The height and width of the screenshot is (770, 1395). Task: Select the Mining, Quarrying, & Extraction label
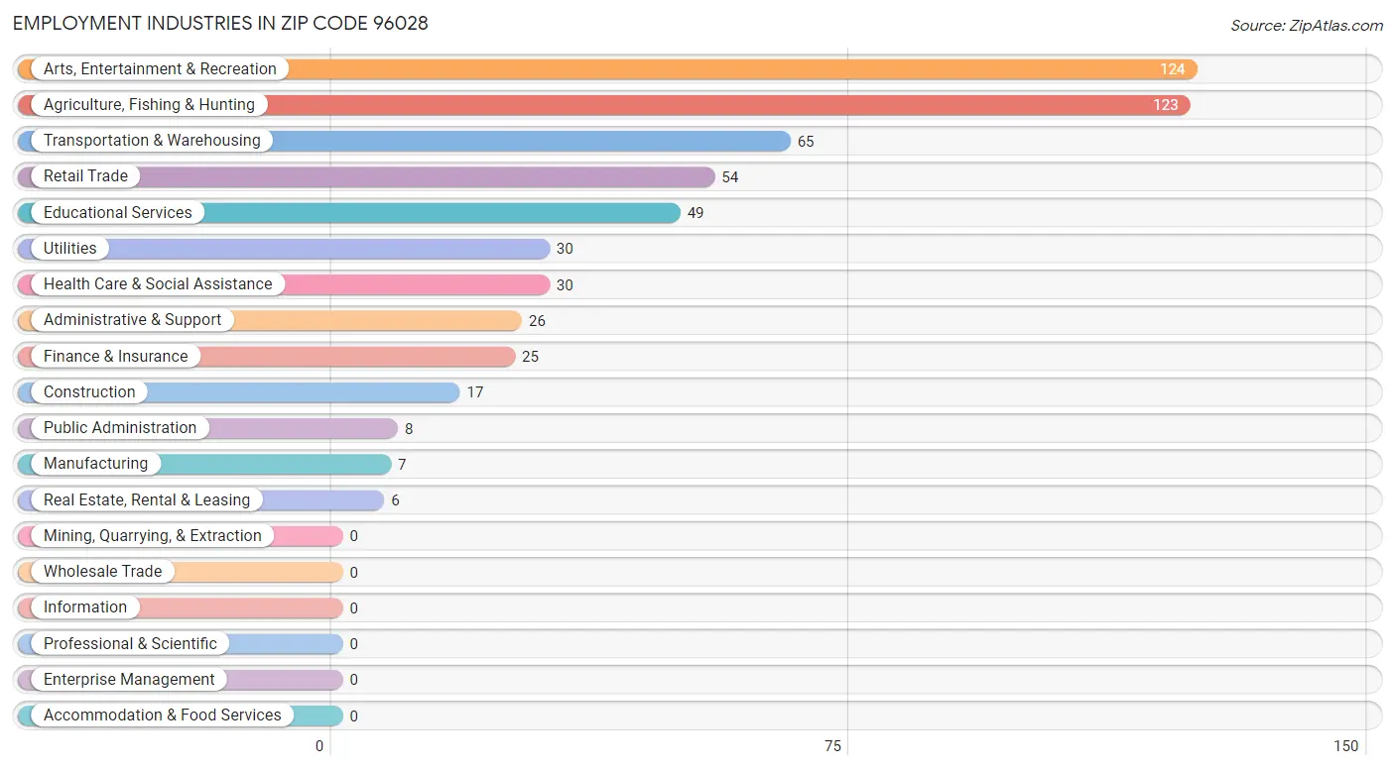[x=153, y=536]
